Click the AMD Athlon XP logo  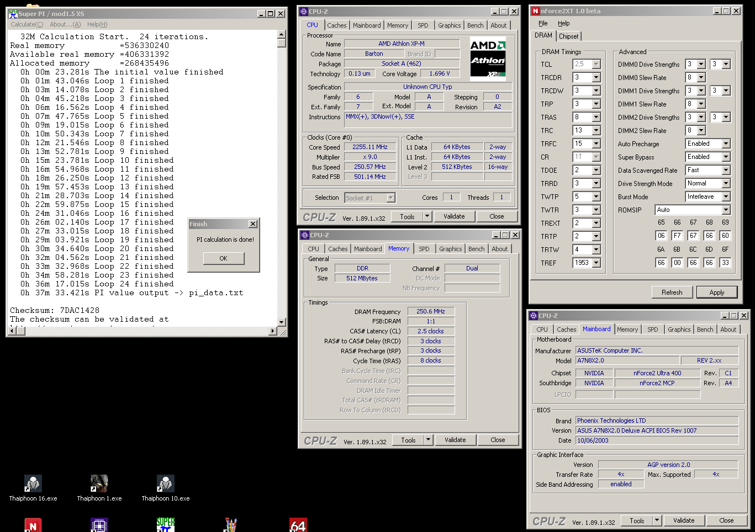(488, 58)
